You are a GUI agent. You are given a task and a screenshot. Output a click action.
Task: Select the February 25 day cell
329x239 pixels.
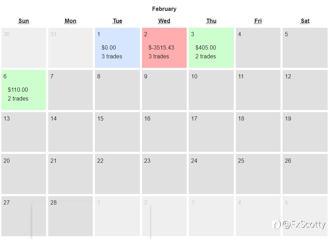[x=258, y=174]
